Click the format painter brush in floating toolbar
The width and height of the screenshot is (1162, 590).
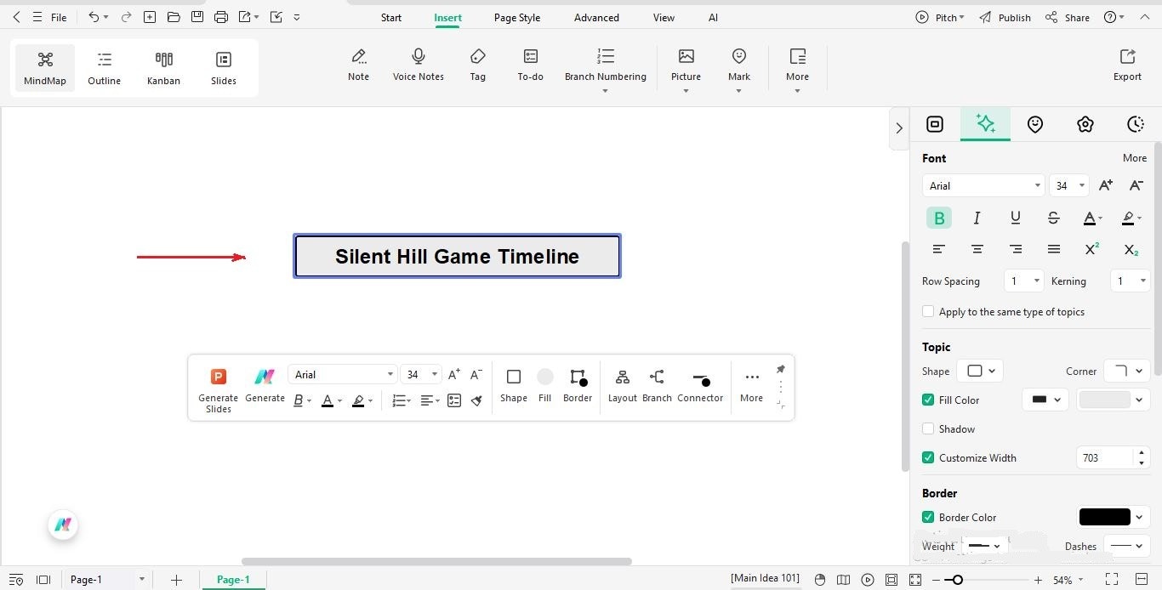point(477,400)
